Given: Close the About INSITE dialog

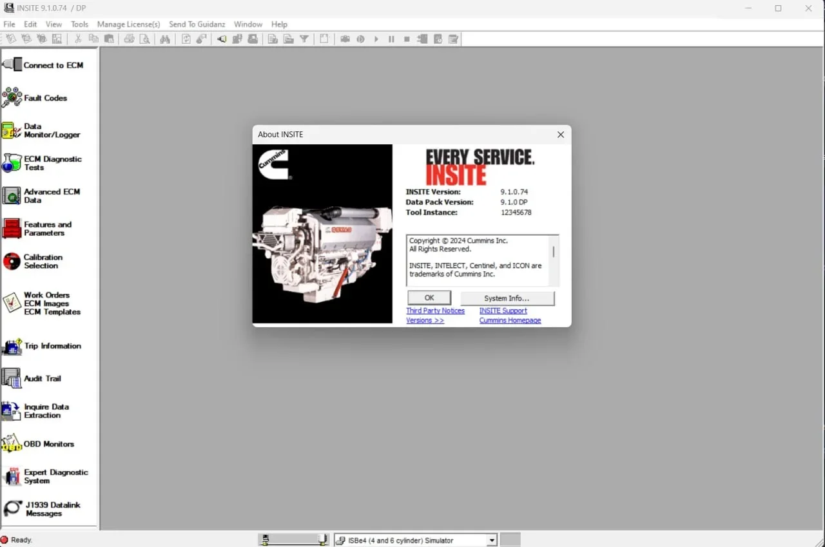Looking at the screenshot, I should [x=560, y=135].
